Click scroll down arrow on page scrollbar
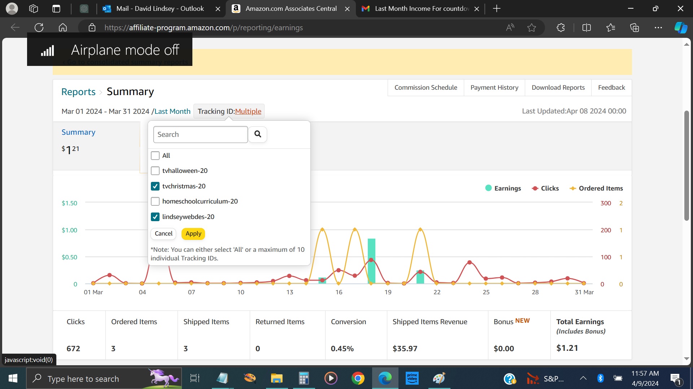The height and width of the screenshot is (389, 693). coord(687,359)
